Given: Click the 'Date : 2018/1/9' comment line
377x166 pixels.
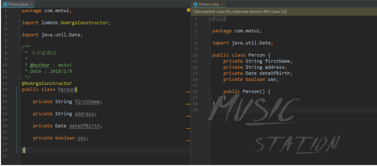Looking at the screenshot, I should (x=49, y=71).
